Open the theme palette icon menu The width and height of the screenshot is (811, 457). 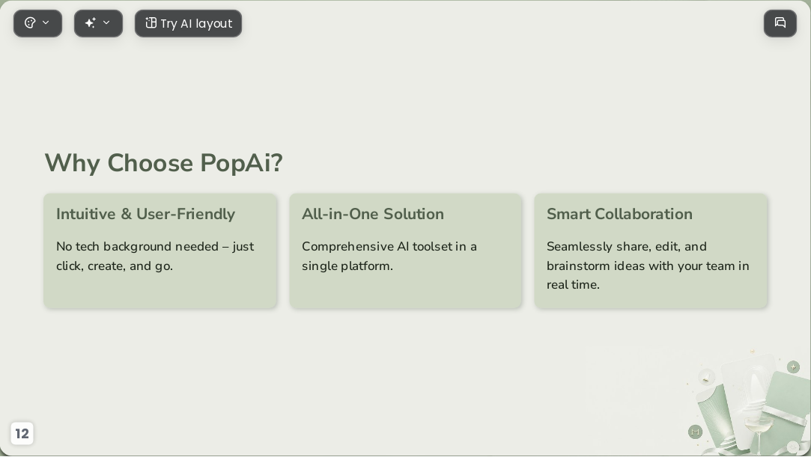click(x=30, y=22)
